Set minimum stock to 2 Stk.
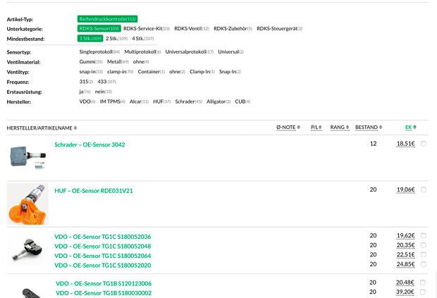437x298 pixels. [x=116, y=39]
